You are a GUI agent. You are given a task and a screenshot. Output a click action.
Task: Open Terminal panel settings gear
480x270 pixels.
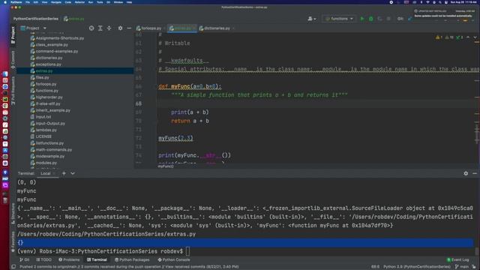466,173
